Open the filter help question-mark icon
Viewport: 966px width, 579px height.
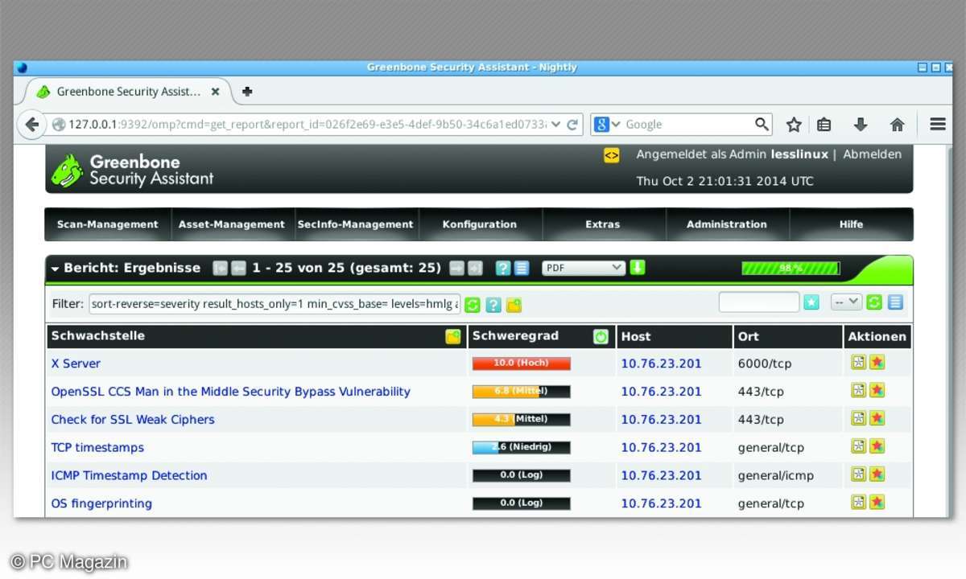click(493, 304)
